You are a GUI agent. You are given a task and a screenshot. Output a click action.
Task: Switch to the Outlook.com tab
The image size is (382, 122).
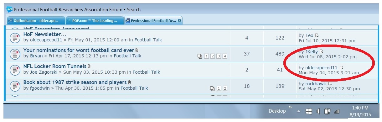click(x=36, y=21)
